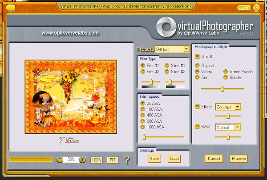Enable the Effect checkbox
This screenshot has width=267, height=180.
point(197,107)
